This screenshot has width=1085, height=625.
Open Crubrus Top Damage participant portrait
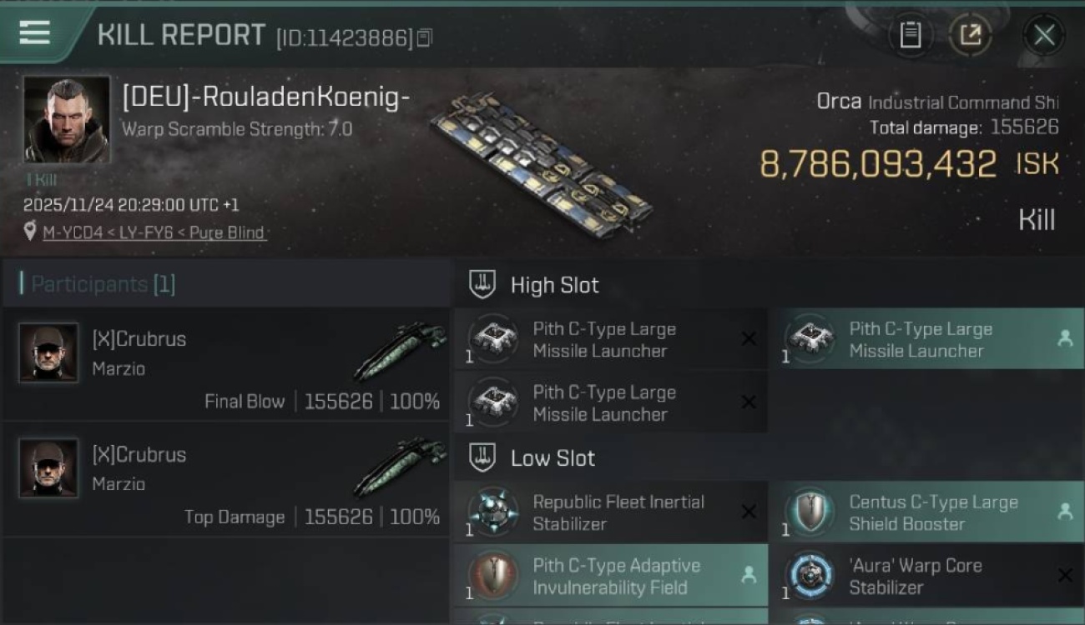[48, 468]
